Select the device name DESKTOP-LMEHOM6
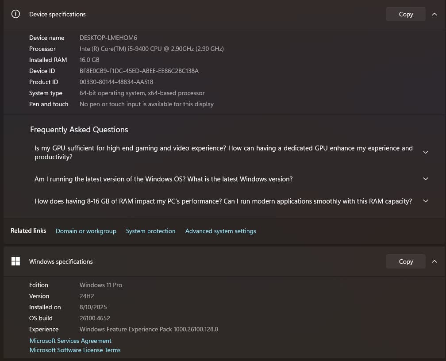The image size is (446, 361). pyautogui.click(x=108, y=38)
